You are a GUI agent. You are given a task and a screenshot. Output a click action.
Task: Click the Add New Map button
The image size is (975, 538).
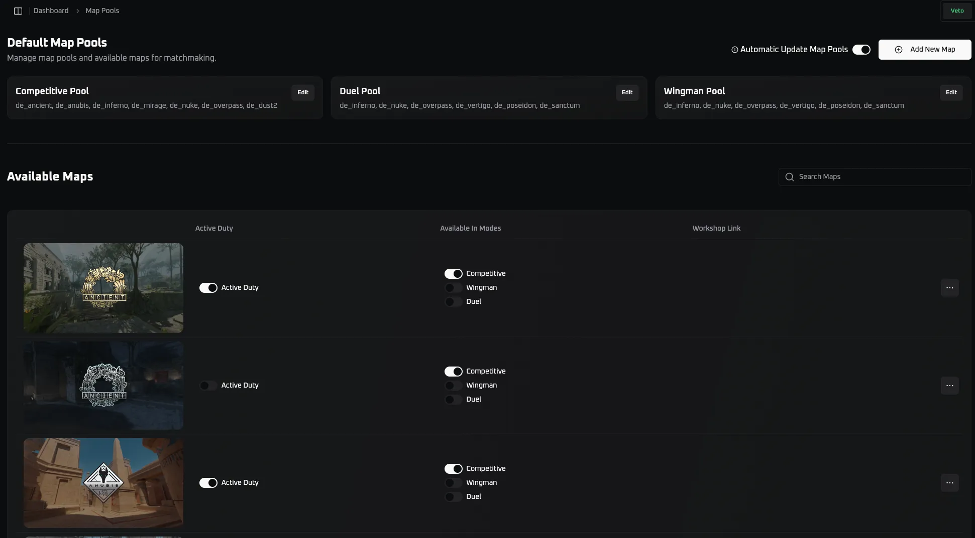click(924, 50)
